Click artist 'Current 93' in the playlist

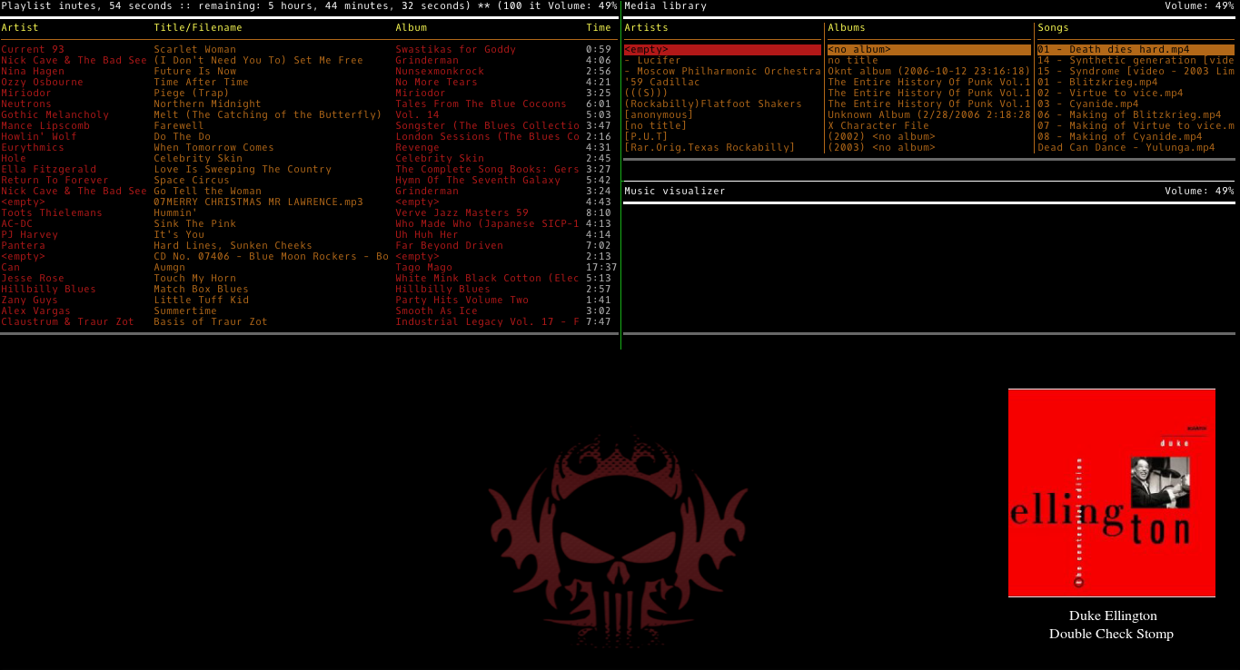[x=33, y=50]
